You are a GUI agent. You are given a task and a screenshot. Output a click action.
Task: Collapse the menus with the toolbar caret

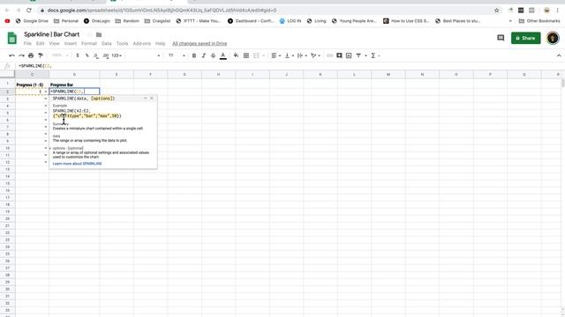click(559, 55)
